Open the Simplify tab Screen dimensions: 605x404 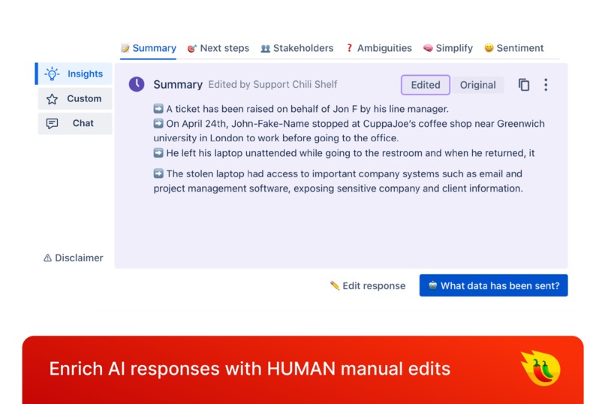(x=447, y=48)
